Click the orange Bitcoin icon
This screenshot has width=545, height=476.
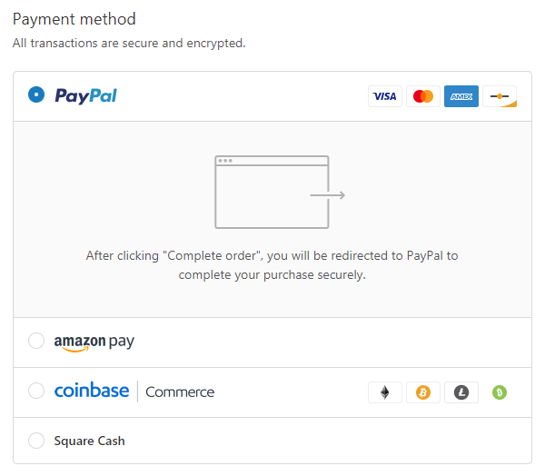[423, 392]
